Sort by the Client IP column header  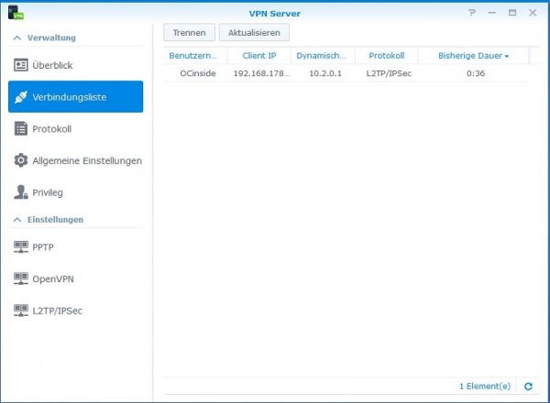(x=259, y=56)
